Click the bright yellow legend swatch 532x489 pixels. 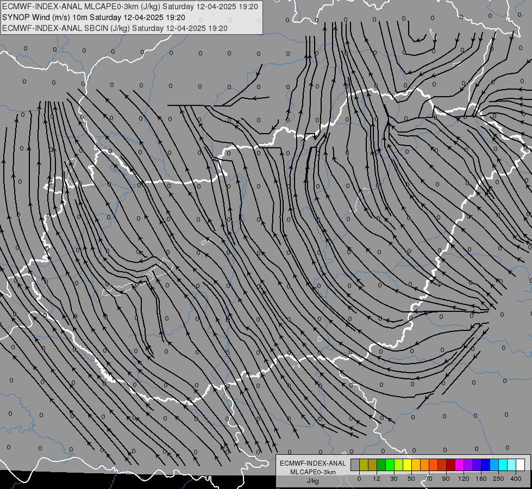pyautogui.click(x=408, y=465)
